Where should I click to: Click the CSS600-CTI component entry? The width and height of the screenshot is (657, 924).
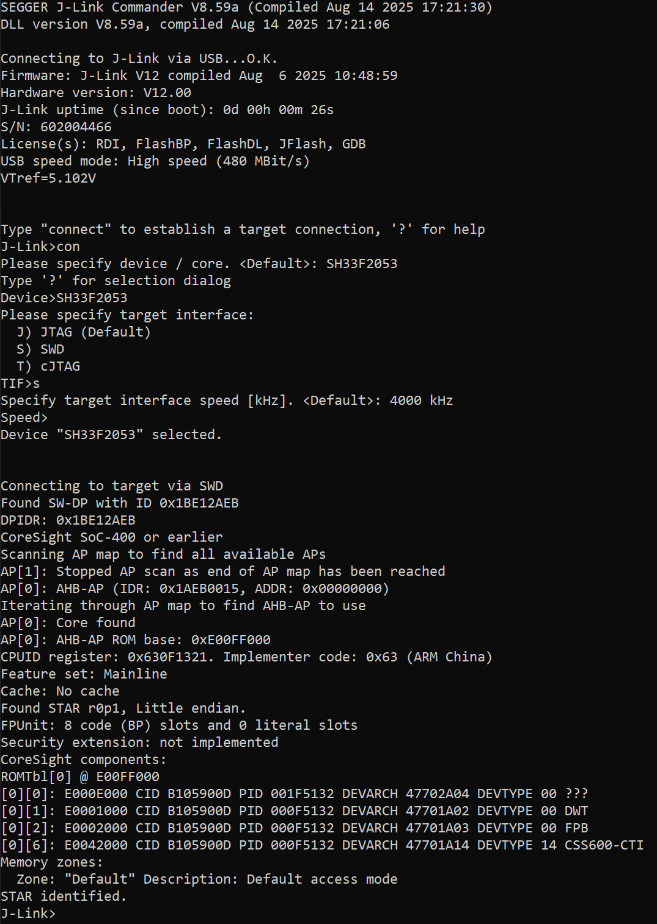pos(322,845)
